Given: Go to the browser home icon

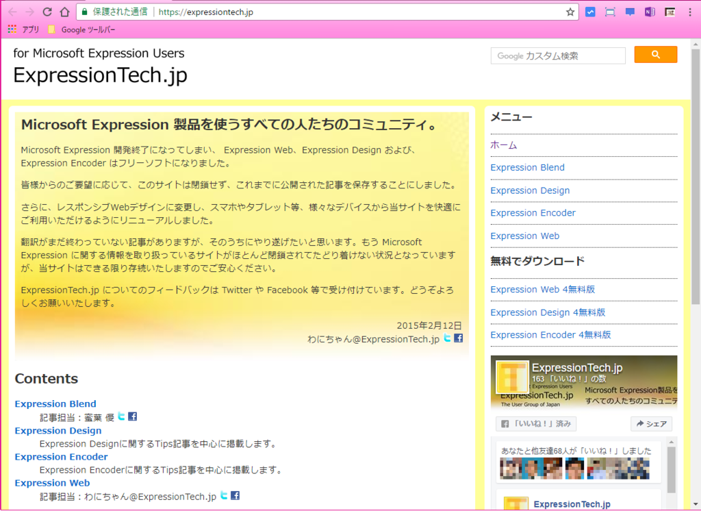Looking at the screenshot, I should 65,12.
